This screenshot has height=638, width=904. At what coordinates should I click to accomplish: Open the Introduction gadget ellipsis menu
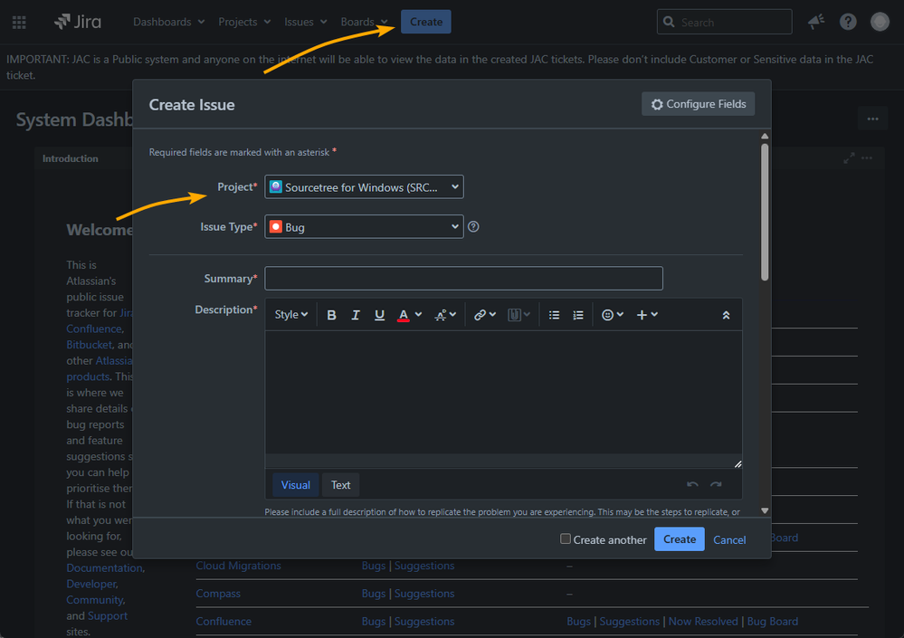(867, 157)
